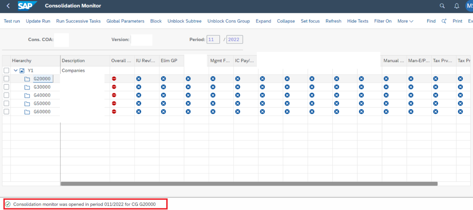The width and height of the screenshot is (473, 210).
Task: Click the SAP logo
Action: point(27,6)
